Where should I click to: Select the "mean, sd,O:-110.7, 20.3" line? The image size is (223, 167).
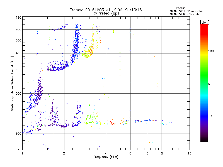(186, 11)
